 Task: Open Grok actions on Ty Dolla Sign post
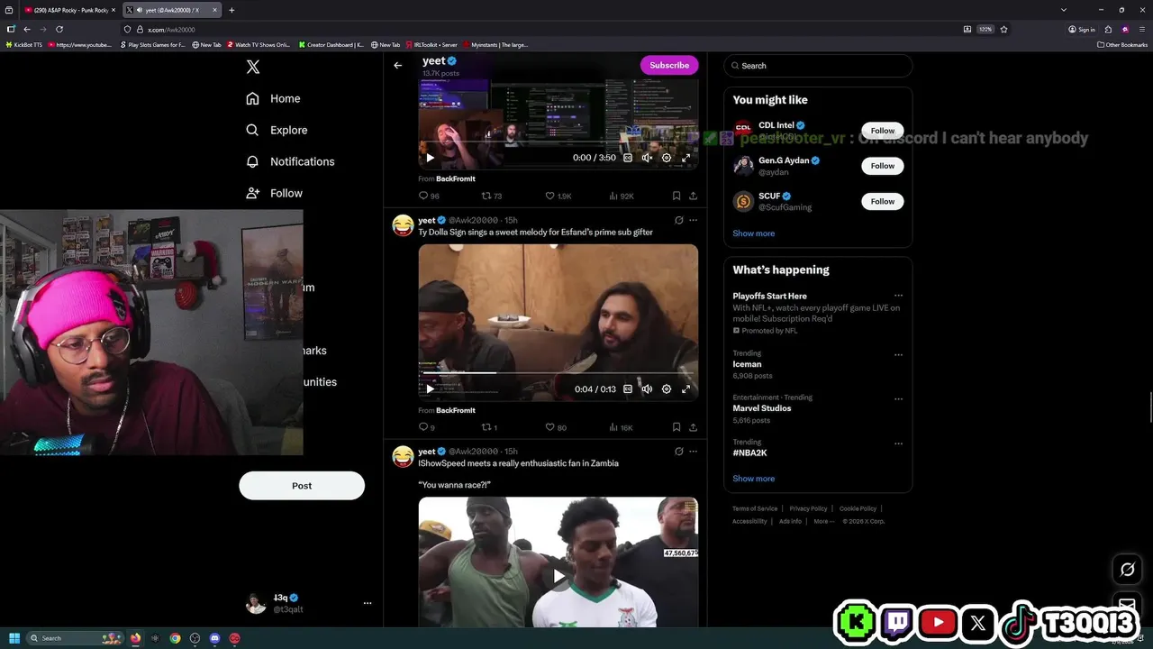(x=678, y=220)
